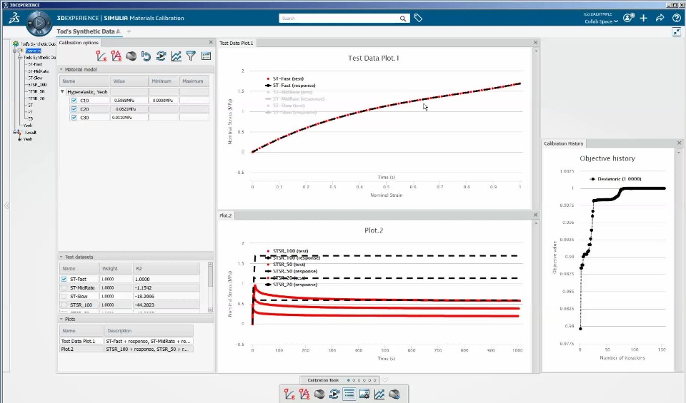Click the run calibration icon in Calibration options

161,56
